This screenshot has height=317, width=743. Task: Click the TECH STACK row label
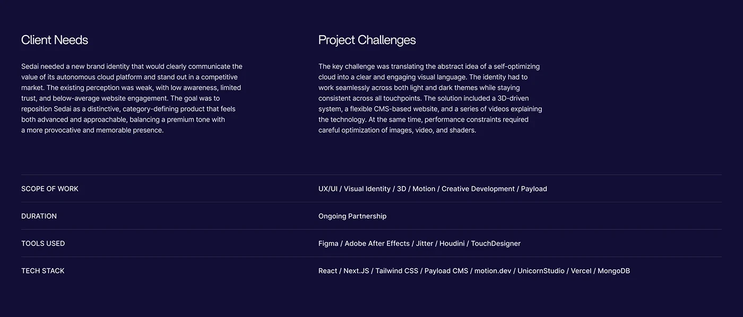(x=43, y=271)
